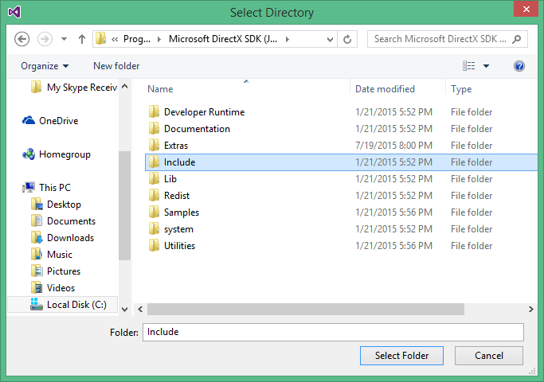Select Local Disk (C:) in sidebar
Screen dimensions: 544x382
point(63,304)
